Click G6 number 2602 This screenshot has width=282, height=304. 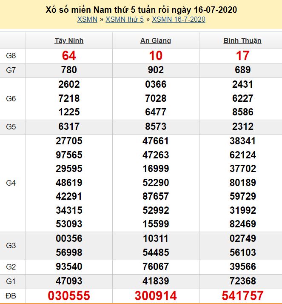tap(69, 85)
